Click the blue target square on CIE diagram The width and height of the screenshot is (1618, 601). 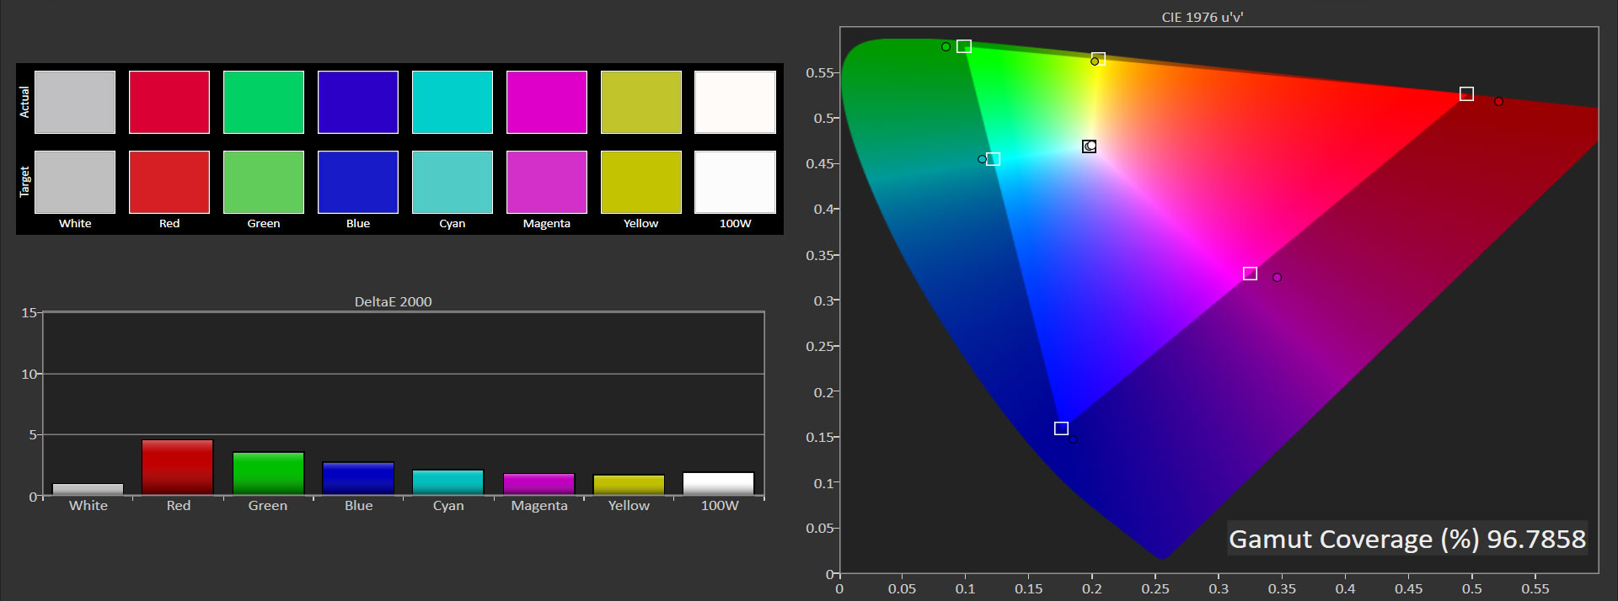(x=1061, y=428)
